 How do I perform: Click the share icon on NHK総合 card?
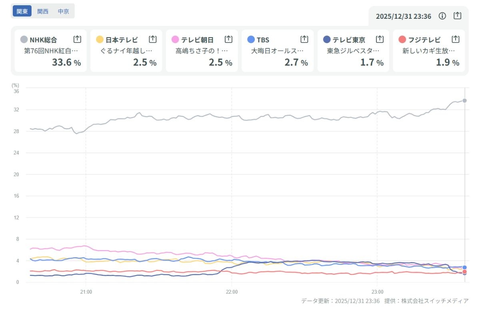click(x=77, y=39)
